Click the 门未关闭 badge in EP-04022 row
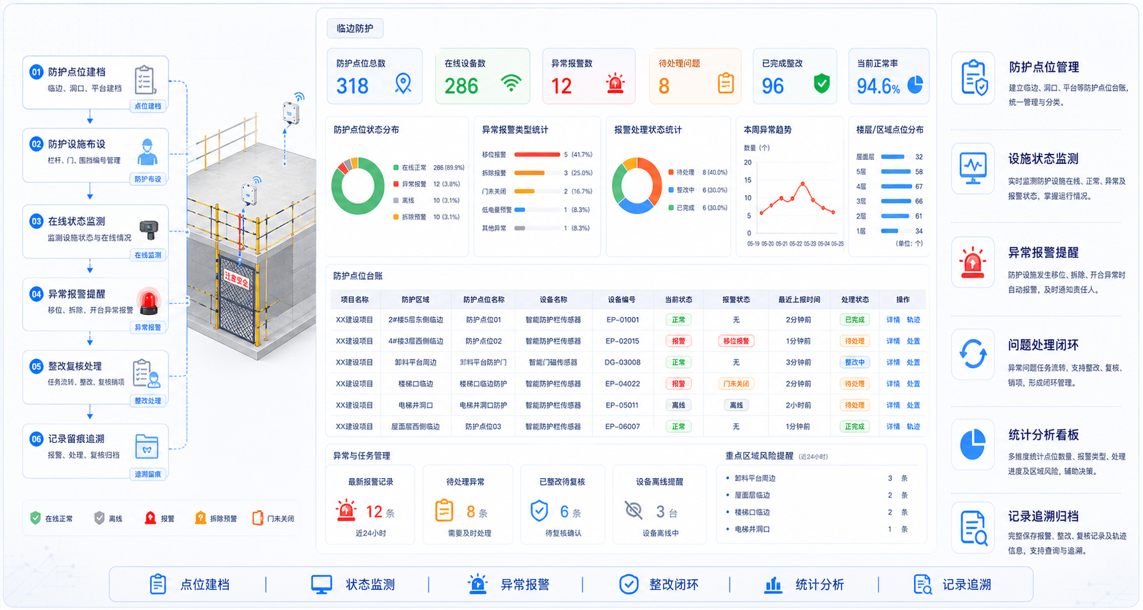 point(736,384)
